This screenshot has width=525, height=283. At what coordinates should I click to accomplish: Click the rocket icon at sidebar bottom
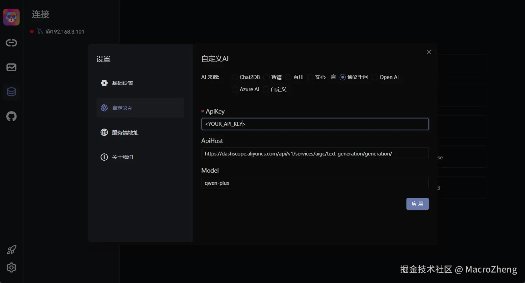click(11, 250)
